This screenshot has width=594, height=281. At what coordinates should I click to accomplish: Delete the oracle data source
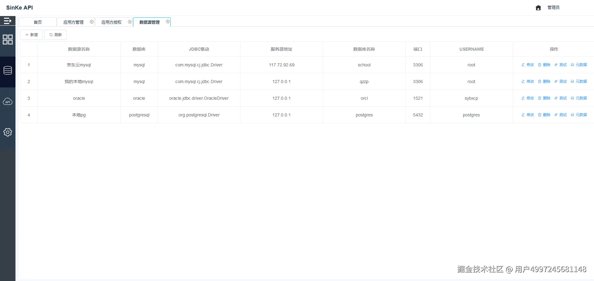[x=544, y=98]
